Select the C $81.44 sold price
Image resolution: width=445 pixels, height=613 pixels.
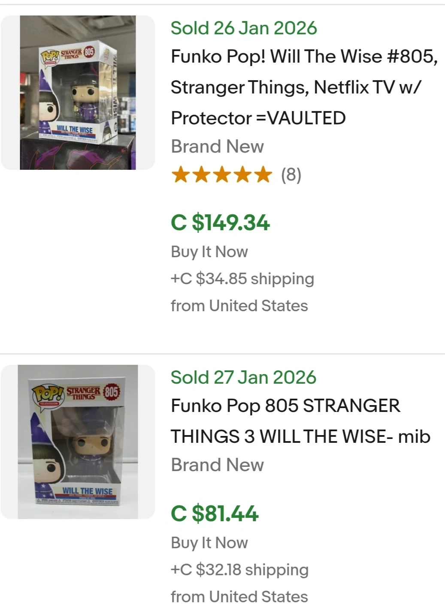point(215,513)
